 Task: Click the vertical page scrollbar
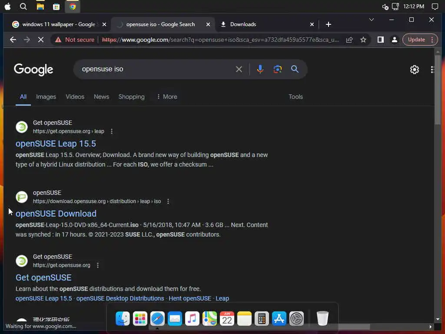point(438,90)
